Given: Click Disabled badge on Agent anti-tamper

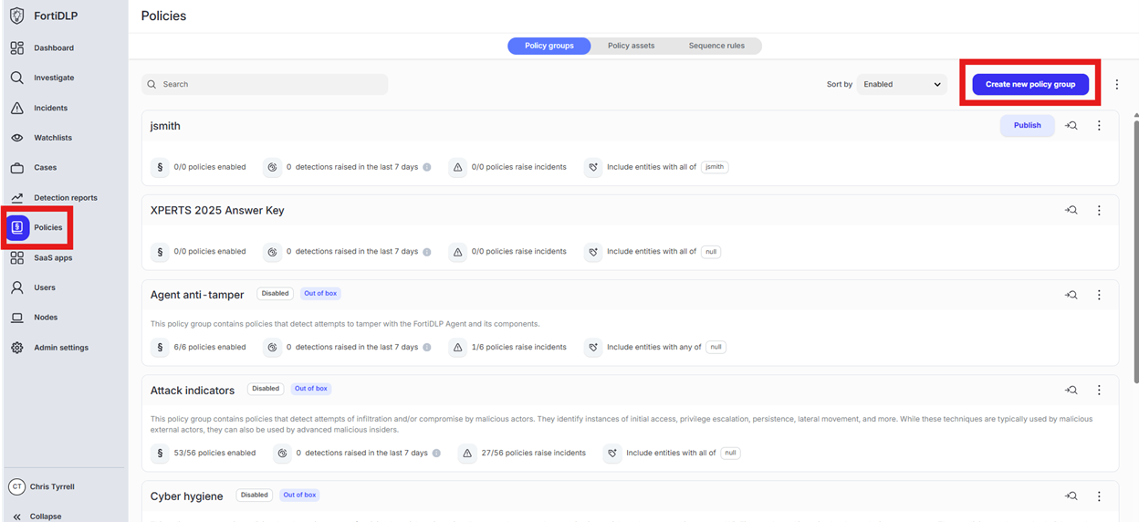Looking at the screenshot, I should click(x=275, y=294).
